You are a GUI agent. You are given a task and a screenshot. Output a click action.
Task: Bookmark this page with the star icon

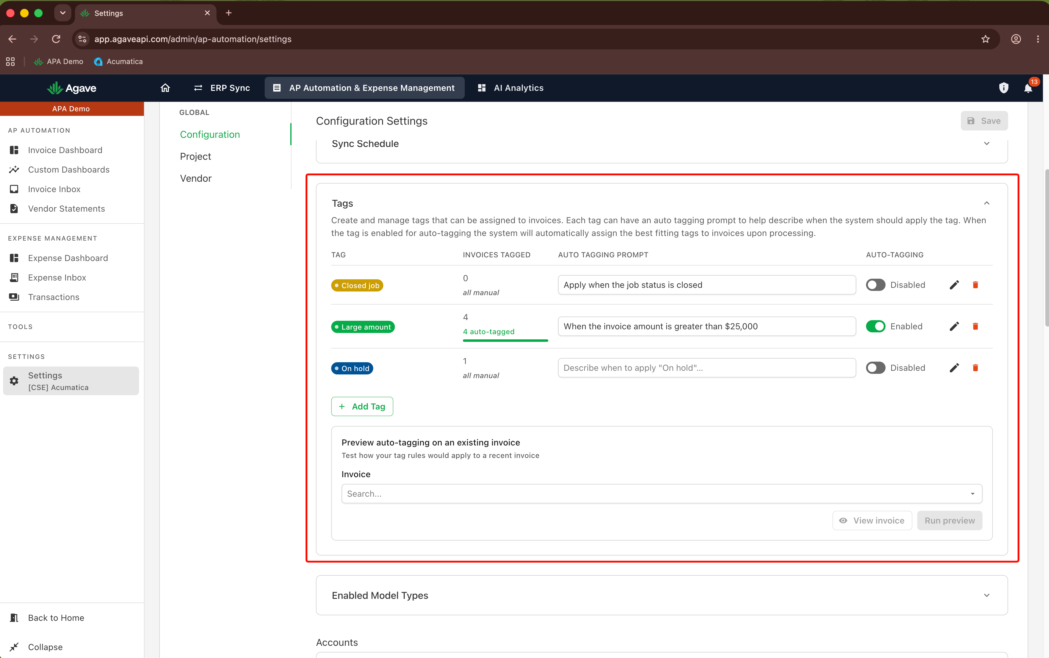pos(986,39)
